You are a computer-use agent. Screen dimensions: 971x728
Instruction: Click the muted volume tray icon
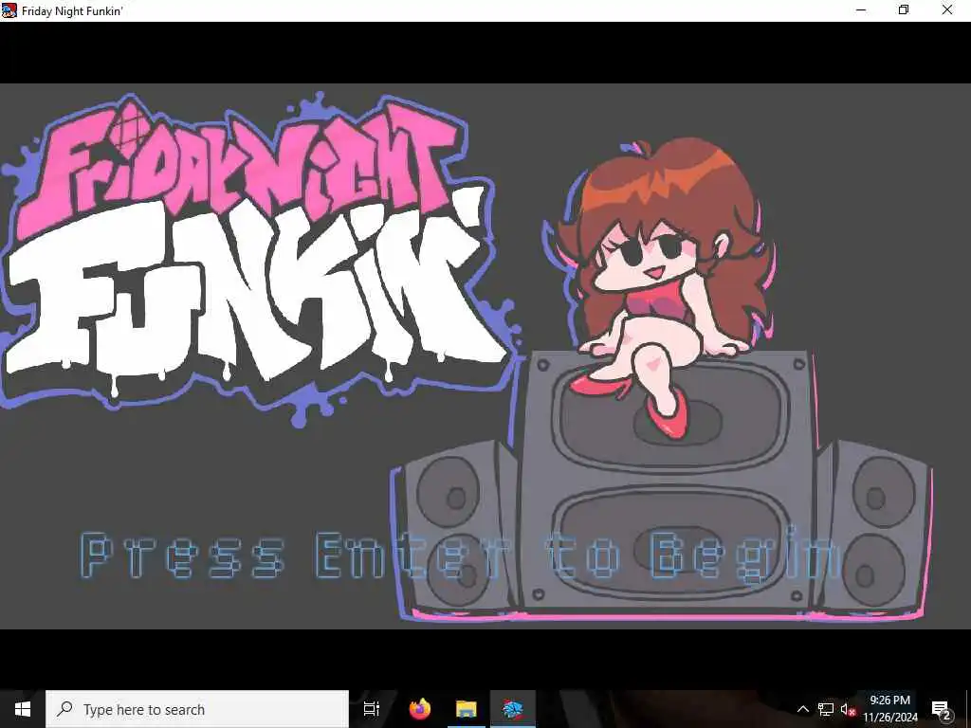pos(847,709)
